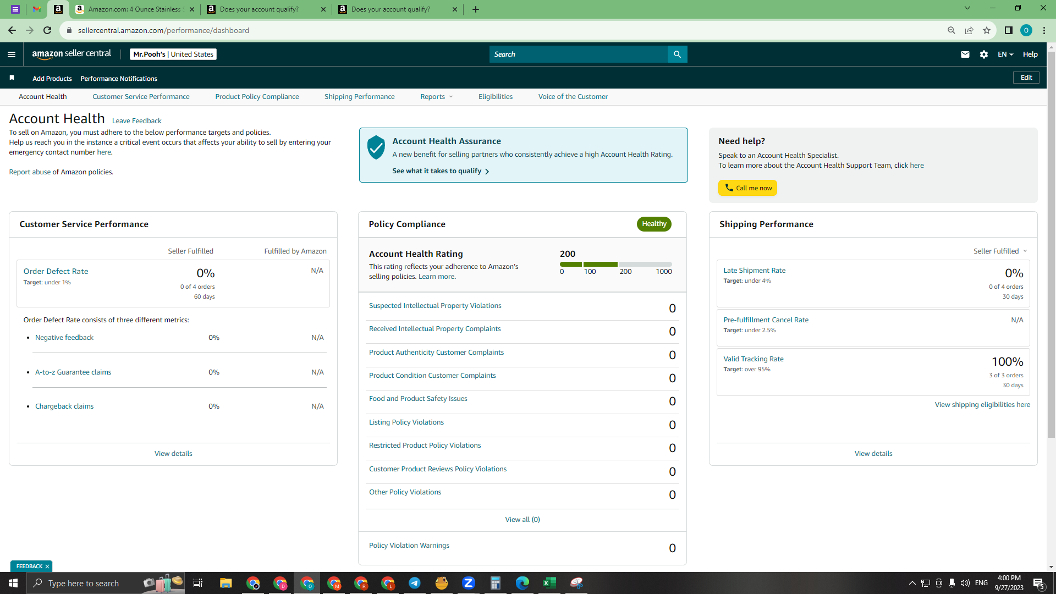Go to Customer Service Performance tab
Viewport: 1056px width, 594px height.
pyautogui.click(x=141, y=96)
